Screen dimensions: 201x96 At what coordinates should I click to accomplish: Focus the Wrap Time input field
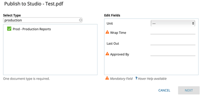point(173,32)
